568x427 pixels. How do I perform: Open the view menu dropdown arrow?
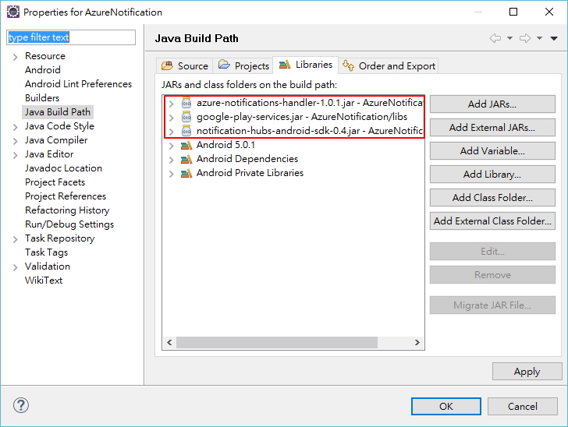coord(554,38)
